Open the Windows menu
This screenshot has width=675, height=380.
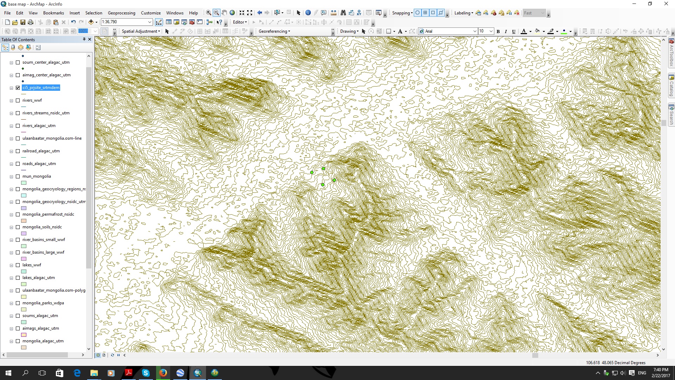click(x=175, y=13)
